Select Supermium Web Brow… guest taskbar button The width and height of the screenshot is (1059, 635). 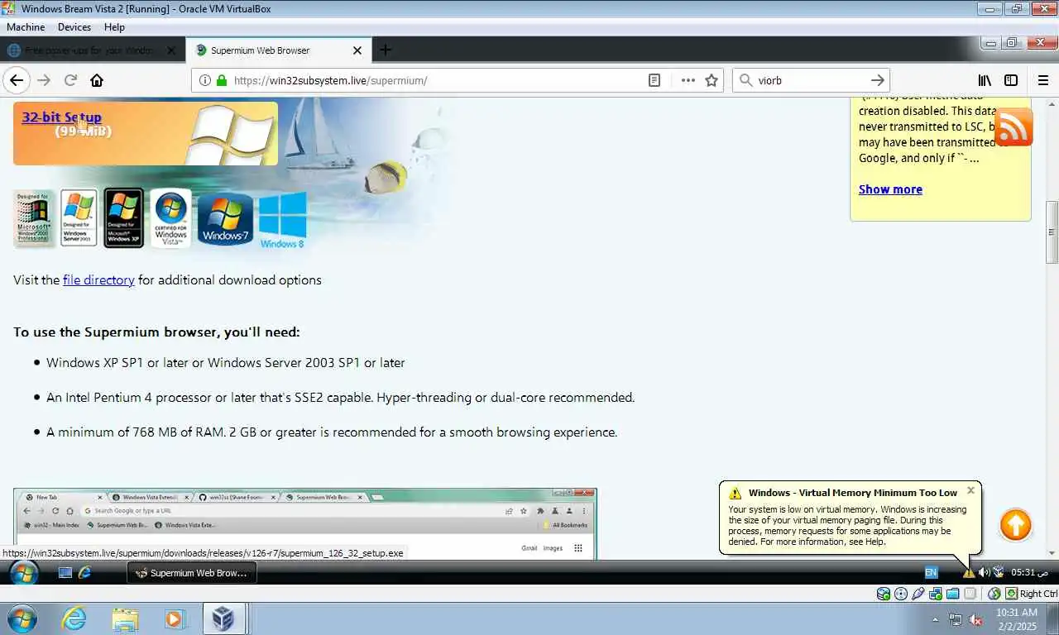coord(192,572)
